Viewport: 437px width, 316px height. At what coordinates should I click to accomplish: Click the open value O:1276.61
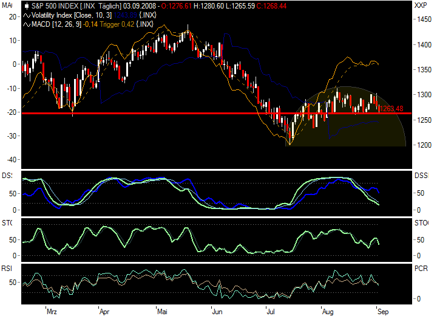pos(177,6)
